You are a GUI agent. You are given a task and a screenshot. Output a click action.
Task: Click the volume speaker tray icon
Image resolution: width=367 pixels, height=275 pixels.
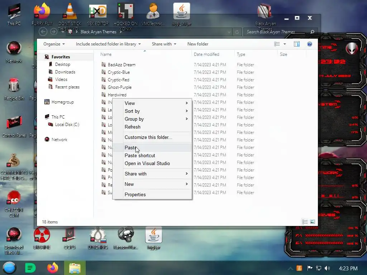[327, 268]
